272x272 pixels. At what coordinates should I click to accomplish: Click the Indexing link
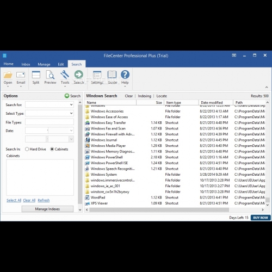pyautogui.click(x=144, y=96)
